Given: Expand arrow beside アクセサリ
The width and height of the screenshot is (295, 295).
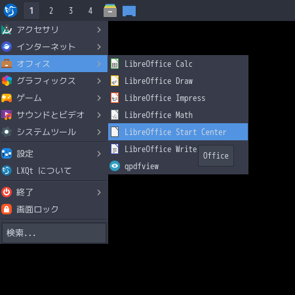Looking at the screenshot, I should [x=99, y=29].
